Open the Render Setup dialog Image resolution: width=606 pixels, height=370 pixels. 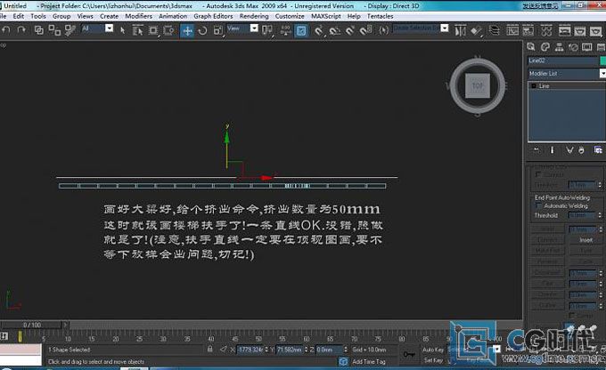[565, 30]
